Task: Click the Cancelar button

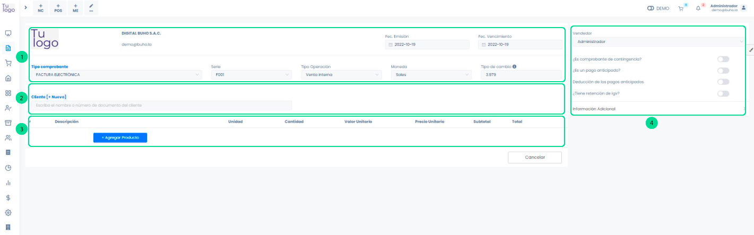Action: coord(534,158)
